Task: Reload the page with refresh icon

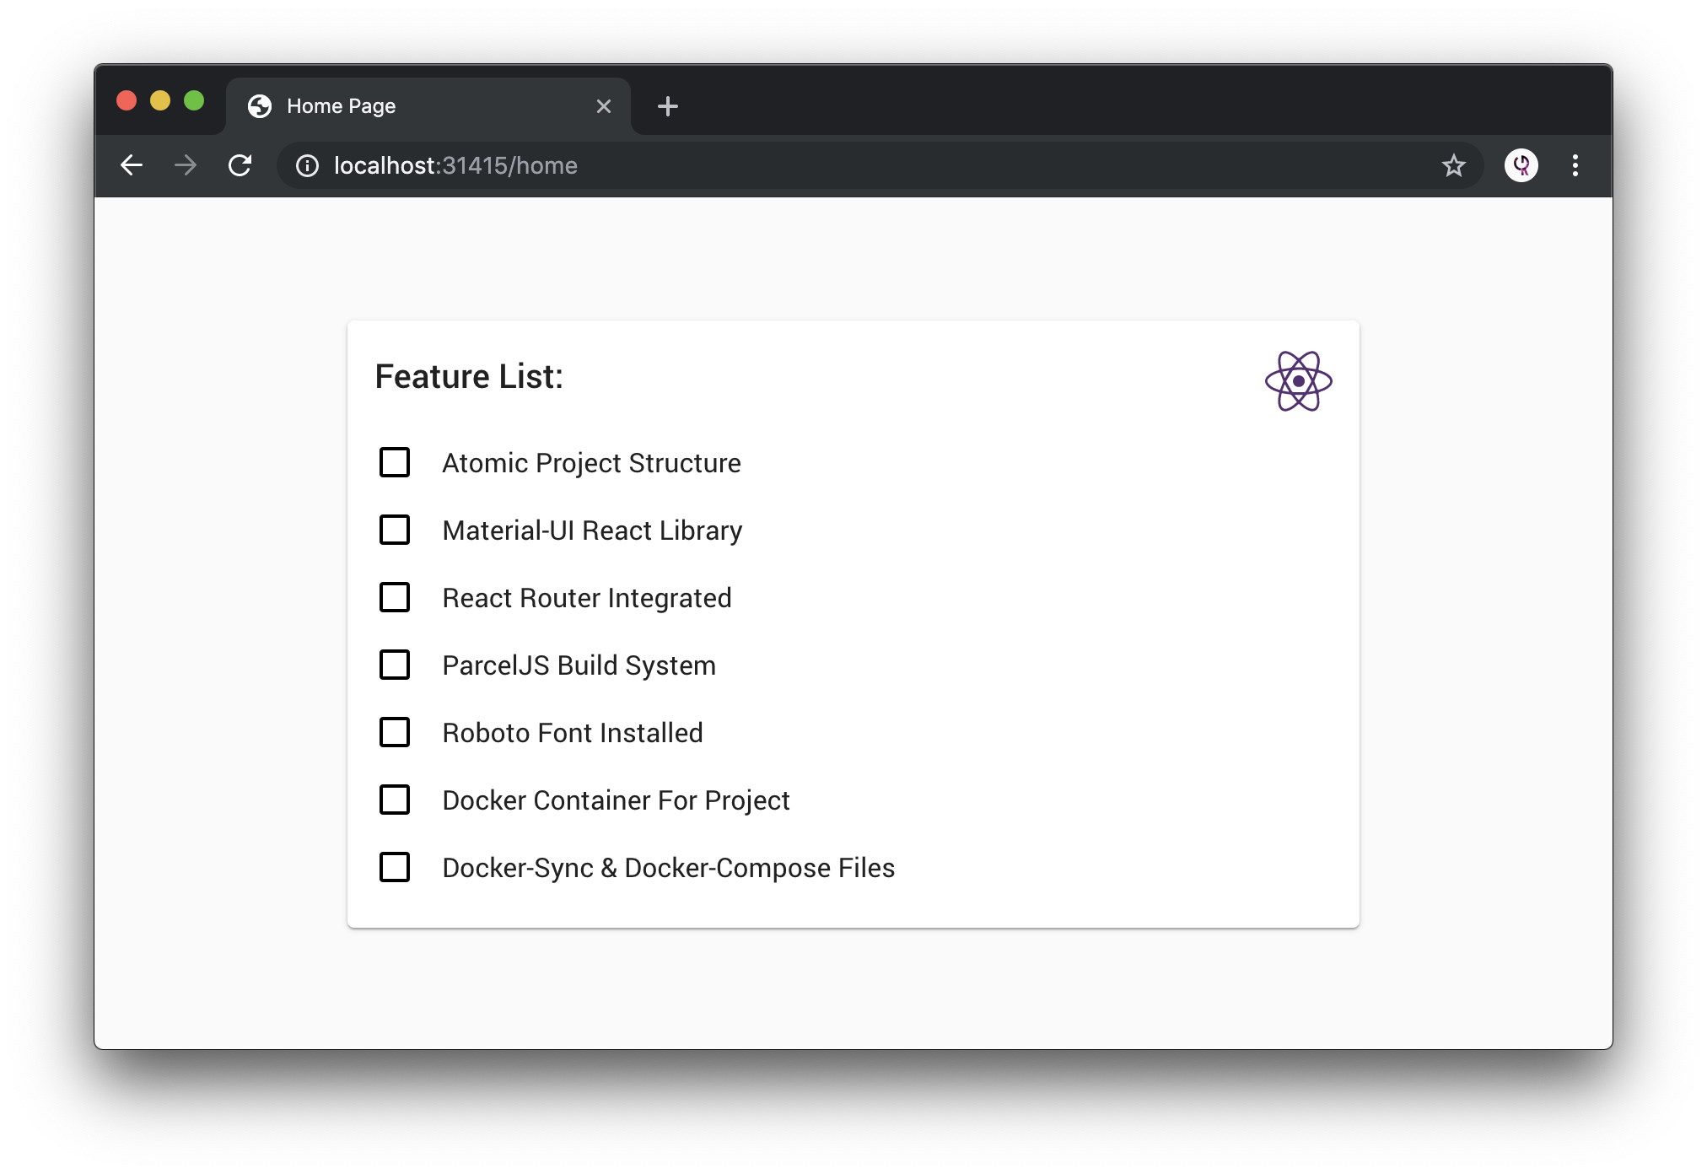Action: [240, 165]
